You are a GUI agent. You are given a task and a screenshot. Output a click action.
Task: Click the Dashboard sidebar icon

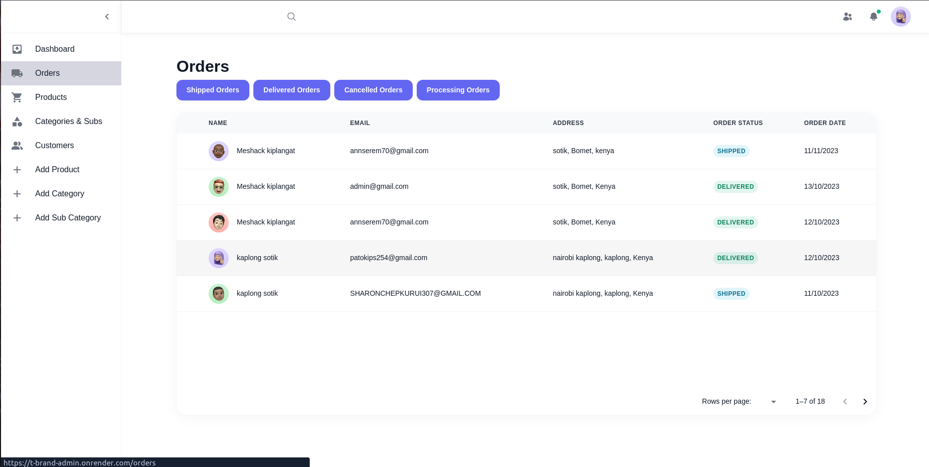click(x=17, y=49)
